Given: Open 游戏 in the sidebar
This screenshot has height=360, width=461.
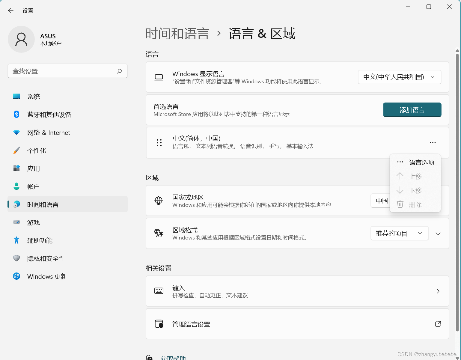Looking at the screenshot, I should coord(68,222).
